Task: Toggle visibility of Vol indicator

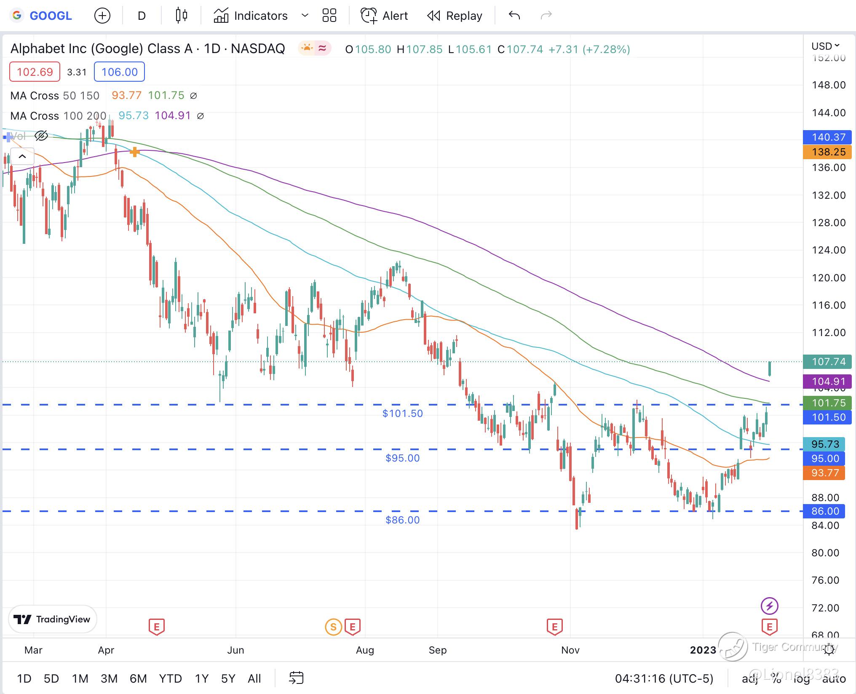Action: [x=41, y=136]
